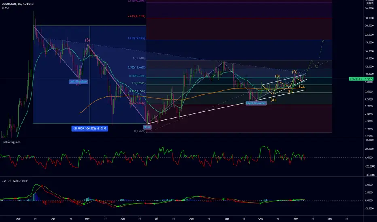Viewport: 377px width, 222px height.
Task: Click the Left Shoulder annotation label
Action: 78,82
